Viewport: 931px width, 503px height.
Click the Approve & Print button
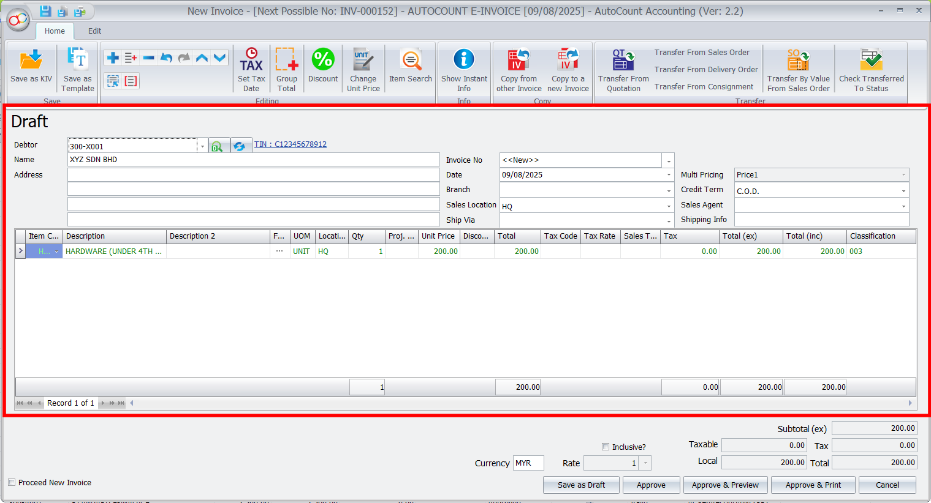pos(813,485)
